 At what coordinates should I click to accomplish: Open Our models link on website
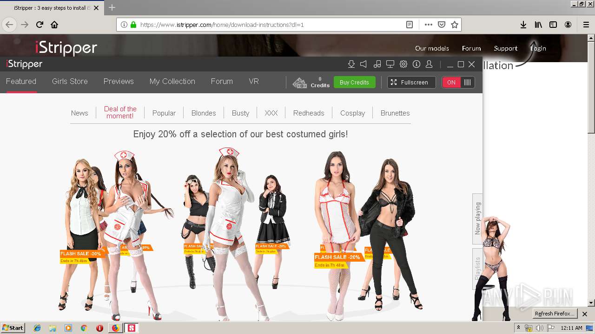(x=432, y=48)
